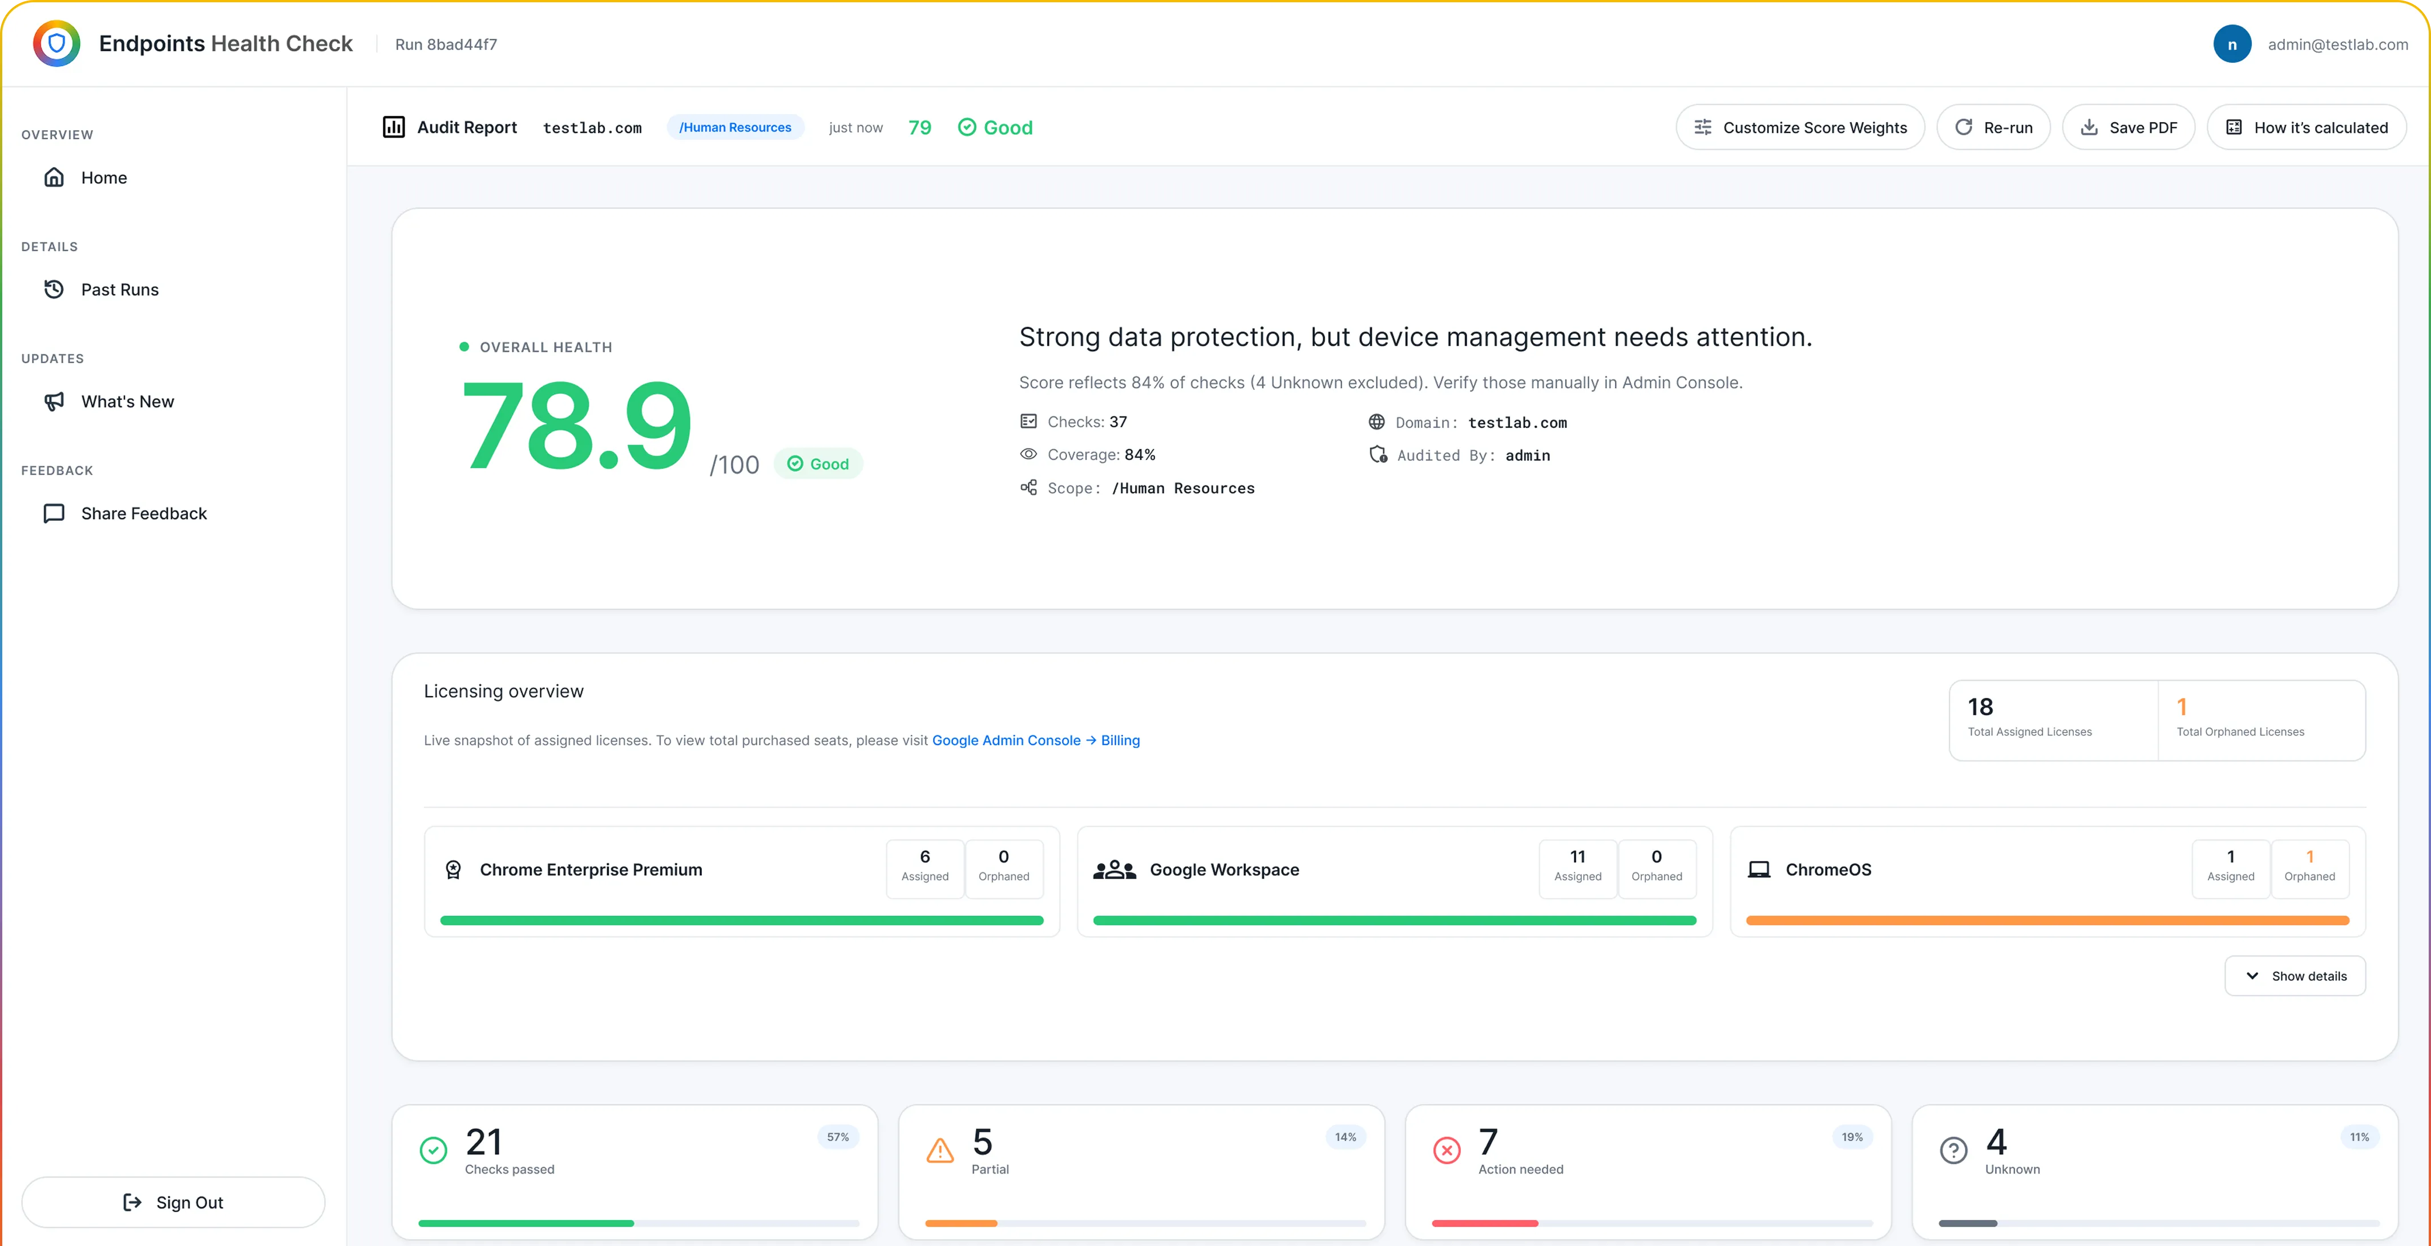Click the Coverage eye icon
This screenshot has height=1246, width=2431.
coord(1029,454)
